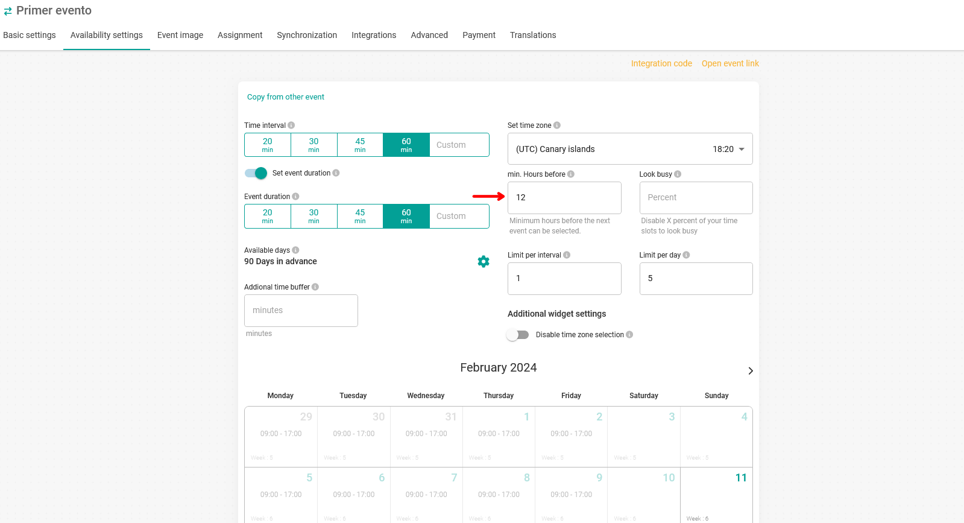The width and height of the screenshot is (964, 523).
Task: Click info icon next to Time interval
Action: coord(291,125)
